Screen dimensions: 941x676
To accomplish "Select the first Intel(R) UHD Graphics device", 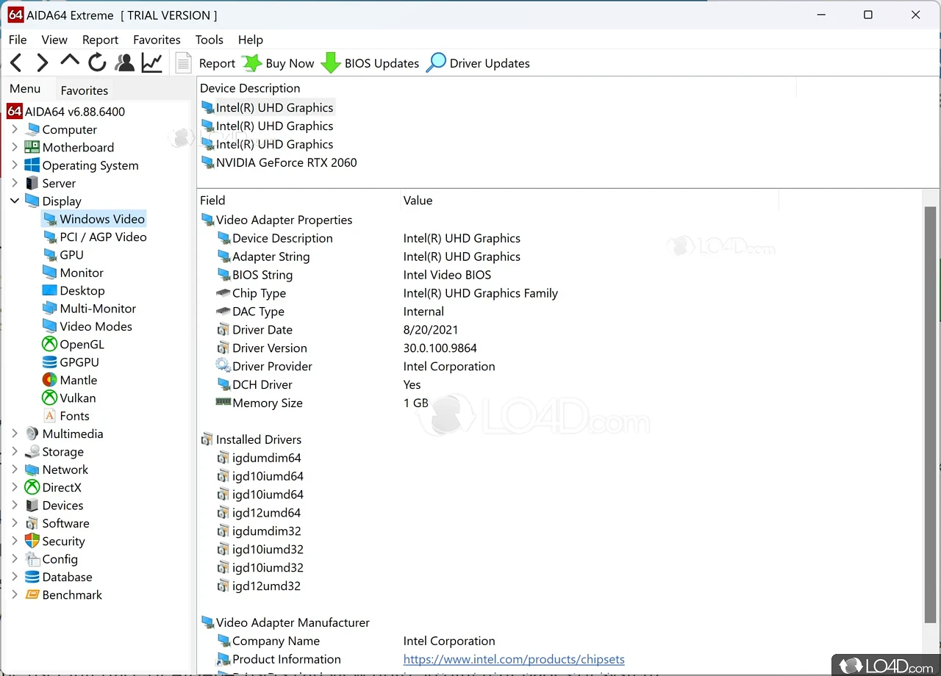I will (x=268, y=107).
